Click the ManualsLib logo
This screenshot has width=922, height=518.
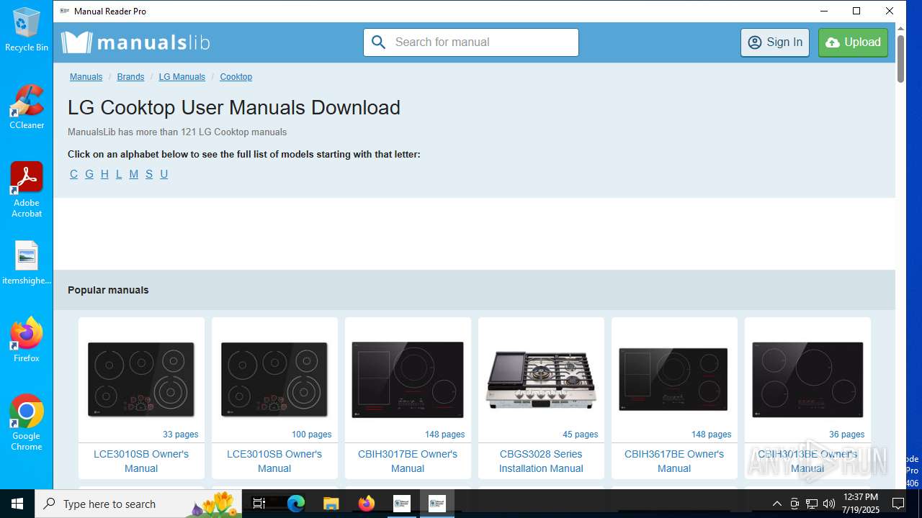tap(135, 42)
